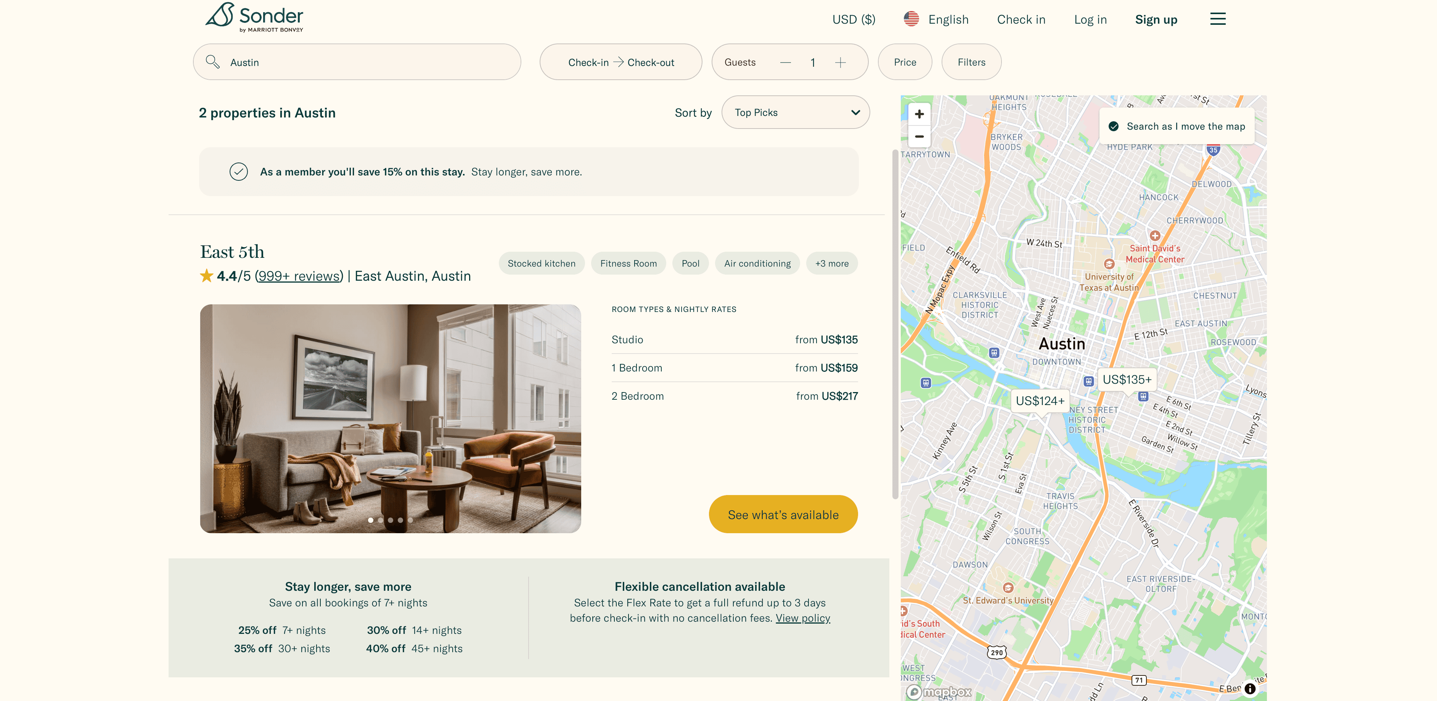Select the US$124+ map price marker

(x=1039, y=401)
